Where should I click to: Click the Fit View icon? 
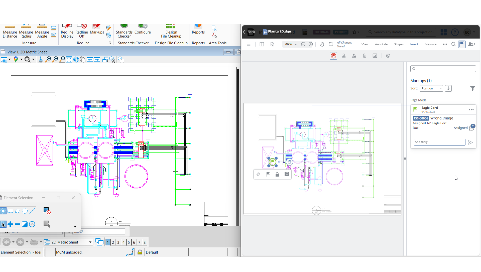click(69, 60)
